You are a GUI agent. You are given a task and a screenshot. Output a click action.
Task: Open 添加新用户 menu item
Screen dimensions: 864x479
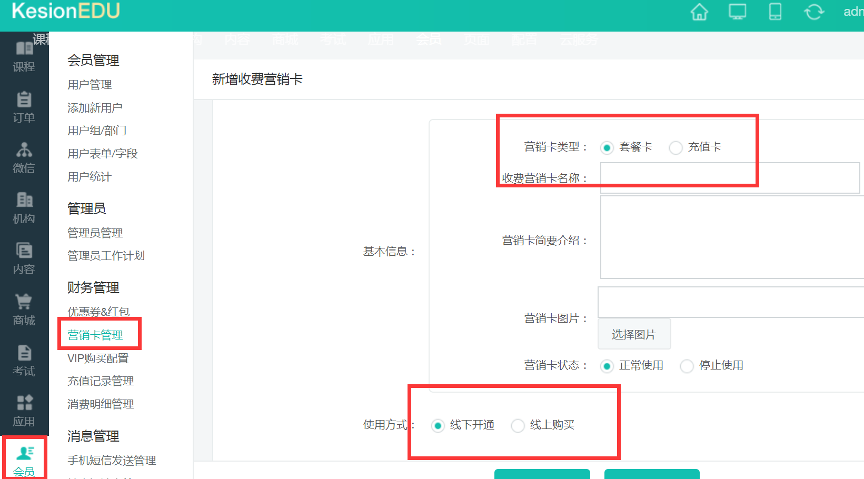[x=95, y=108]
